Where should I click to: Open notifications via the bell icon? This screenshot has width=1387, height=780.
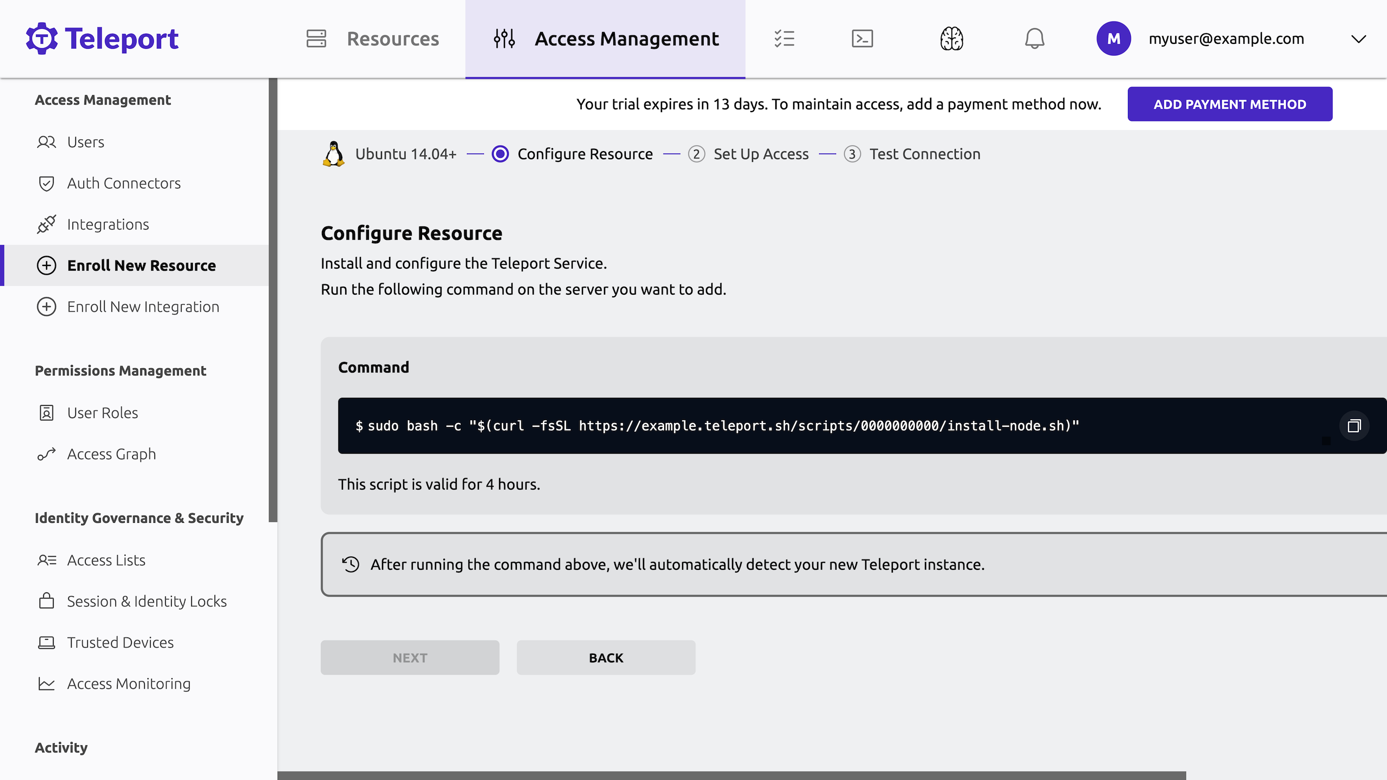(1035, 38)
